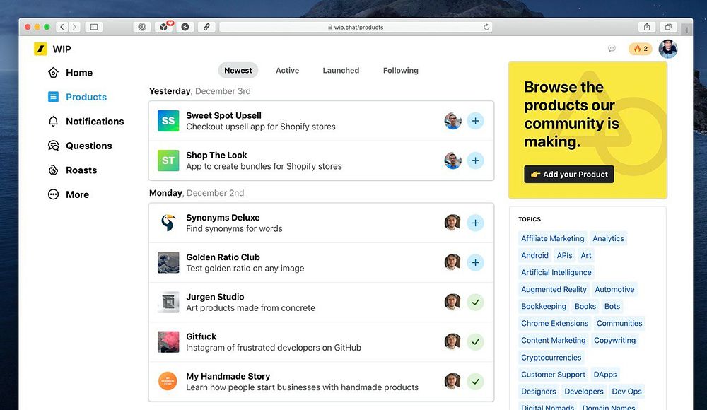Click the Golden Ratio Club wave thumbnail
The height and width of the screenshot is (410, 707).
(x=168, y=262)
